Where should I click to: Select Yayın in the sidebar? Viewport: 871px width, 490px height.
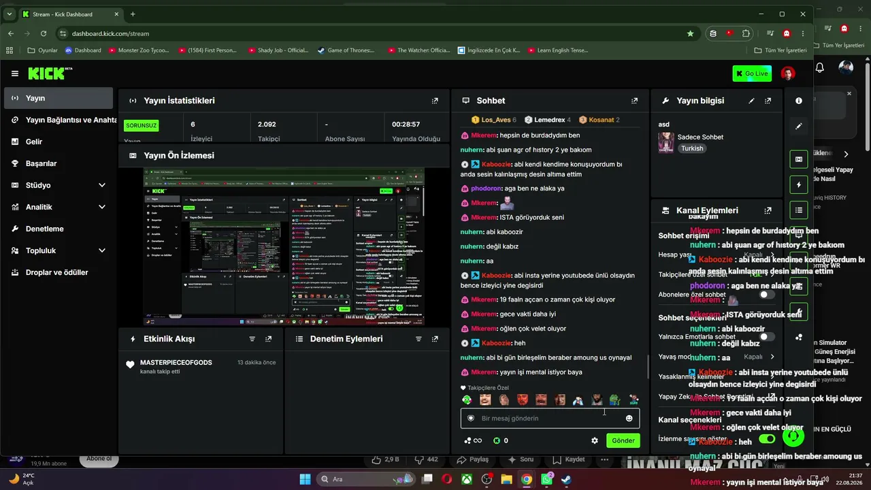point(59,98)
